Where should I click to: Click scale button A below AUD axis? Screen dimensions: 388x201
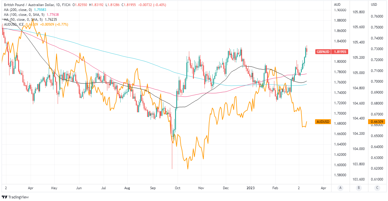pos(340,188)
